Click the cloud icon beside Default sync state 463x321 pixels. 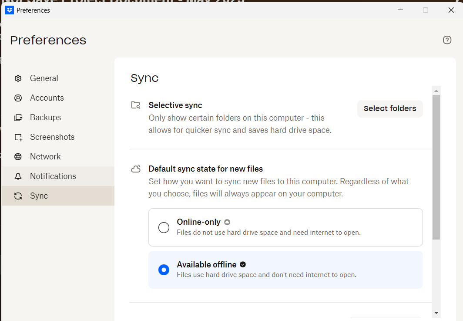[136, 169]
